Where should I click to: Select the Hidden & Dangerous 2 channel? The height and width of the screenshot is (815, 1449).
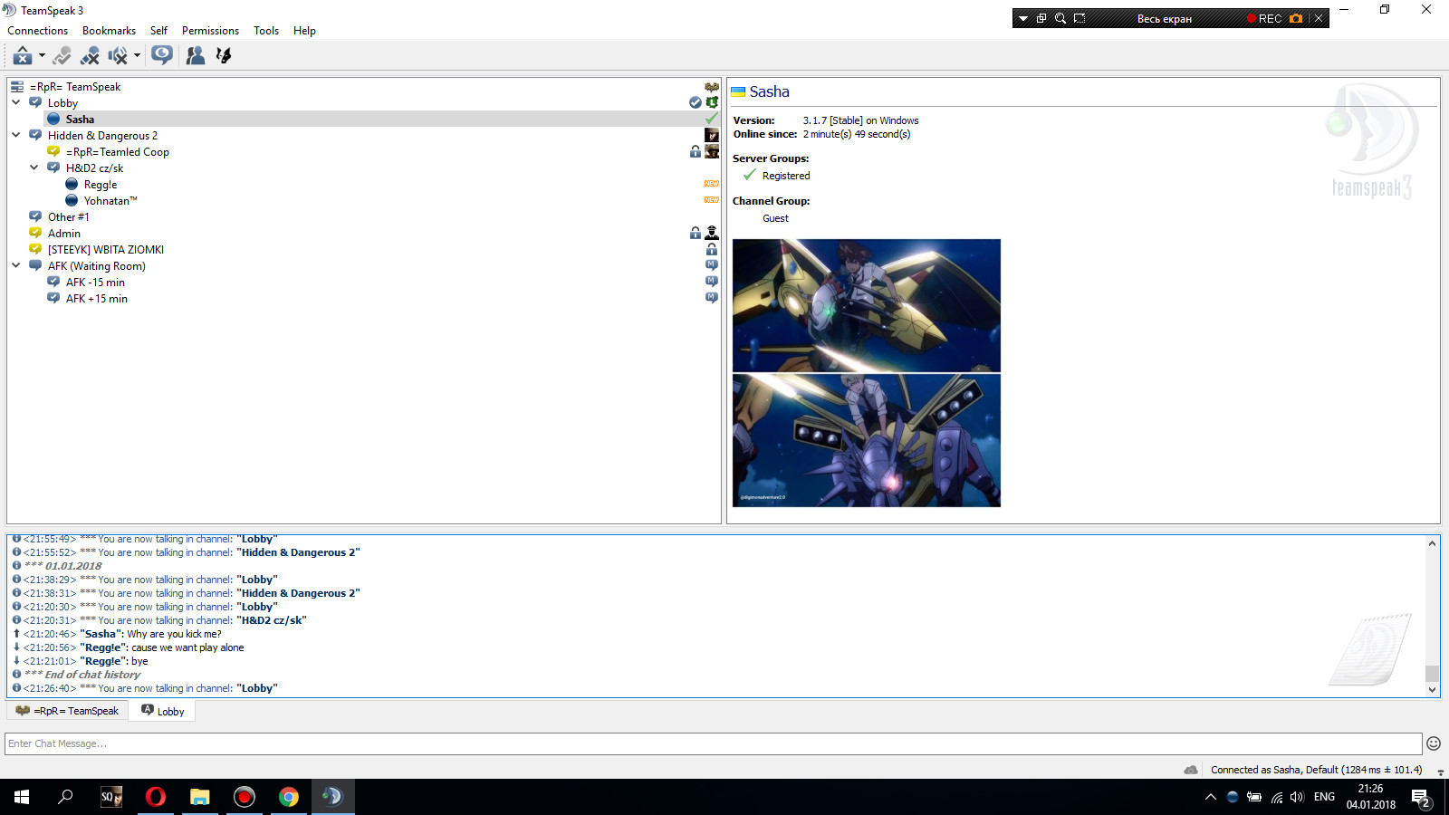tap(102, 136)
